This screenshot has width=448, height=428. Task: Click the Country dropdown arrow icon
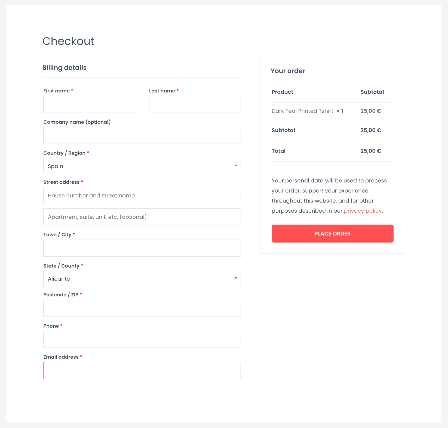click(236, 166)
